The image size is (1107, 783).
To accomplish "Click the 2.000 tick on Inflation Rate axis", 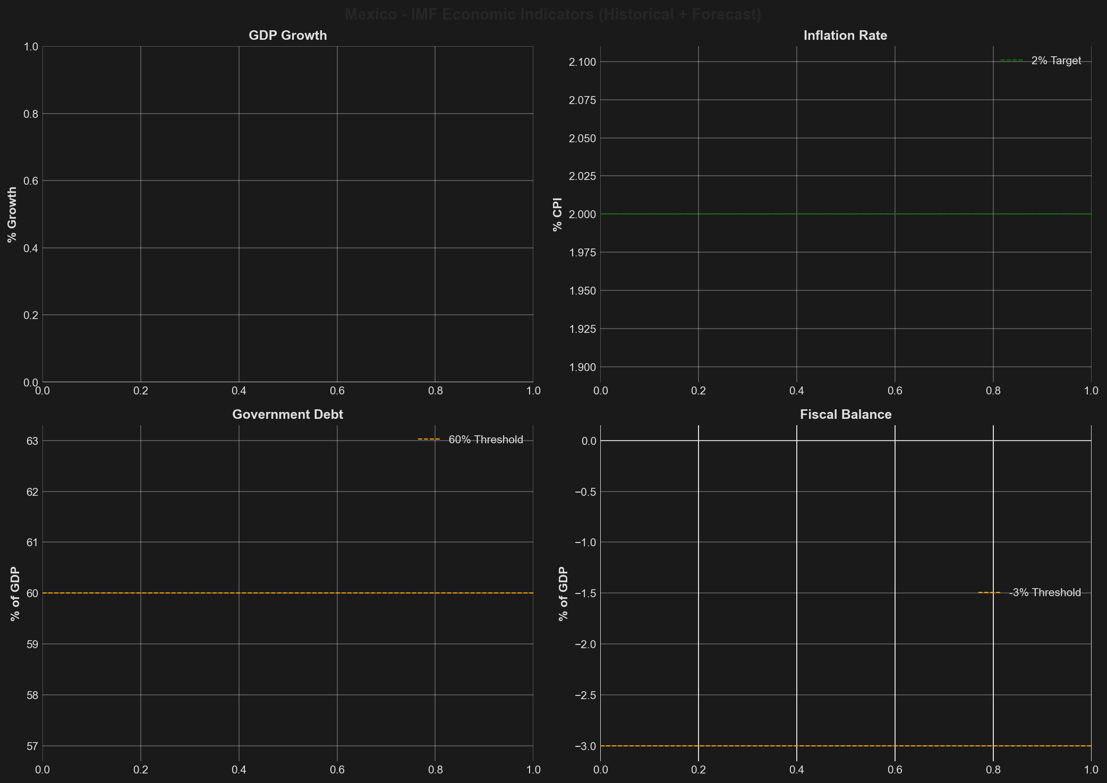I will (x=582, y=214).
